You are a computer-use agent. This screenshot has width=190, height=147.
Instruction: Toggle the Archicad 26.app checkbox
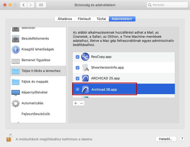tap(78, 89)
